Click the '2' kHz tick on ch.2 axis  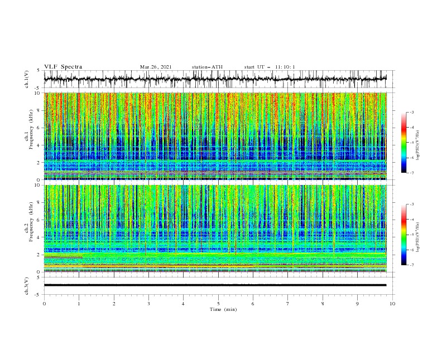coord(39,255)
